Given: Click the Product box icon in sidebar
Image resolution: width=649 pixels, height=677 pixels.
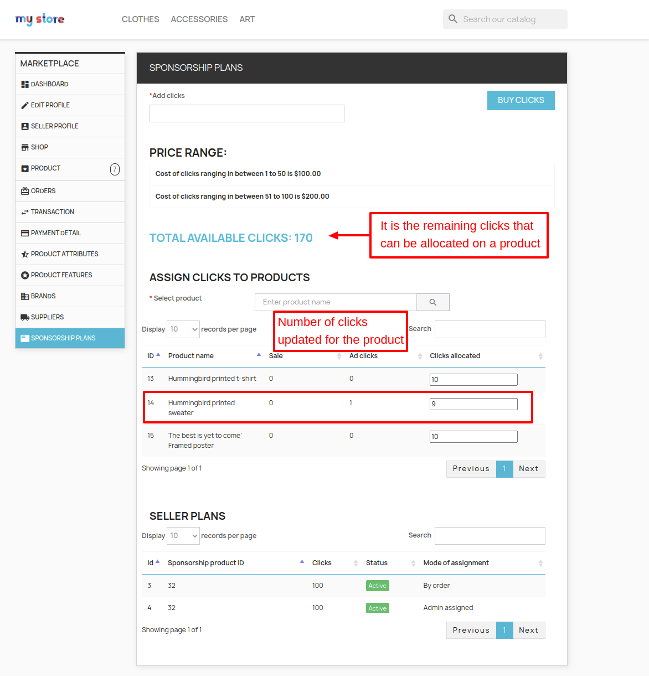Looking at the screenshot, I should click(25, 168).
